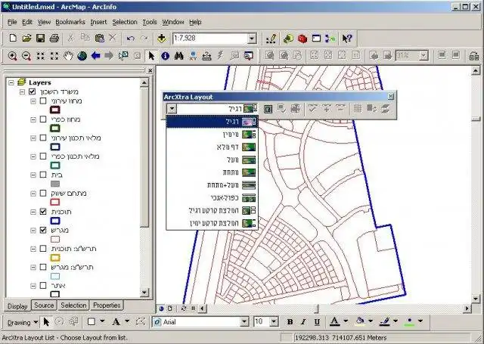
Task: Enable the מחוז עירוני layer checkbox
Action: 43,101
